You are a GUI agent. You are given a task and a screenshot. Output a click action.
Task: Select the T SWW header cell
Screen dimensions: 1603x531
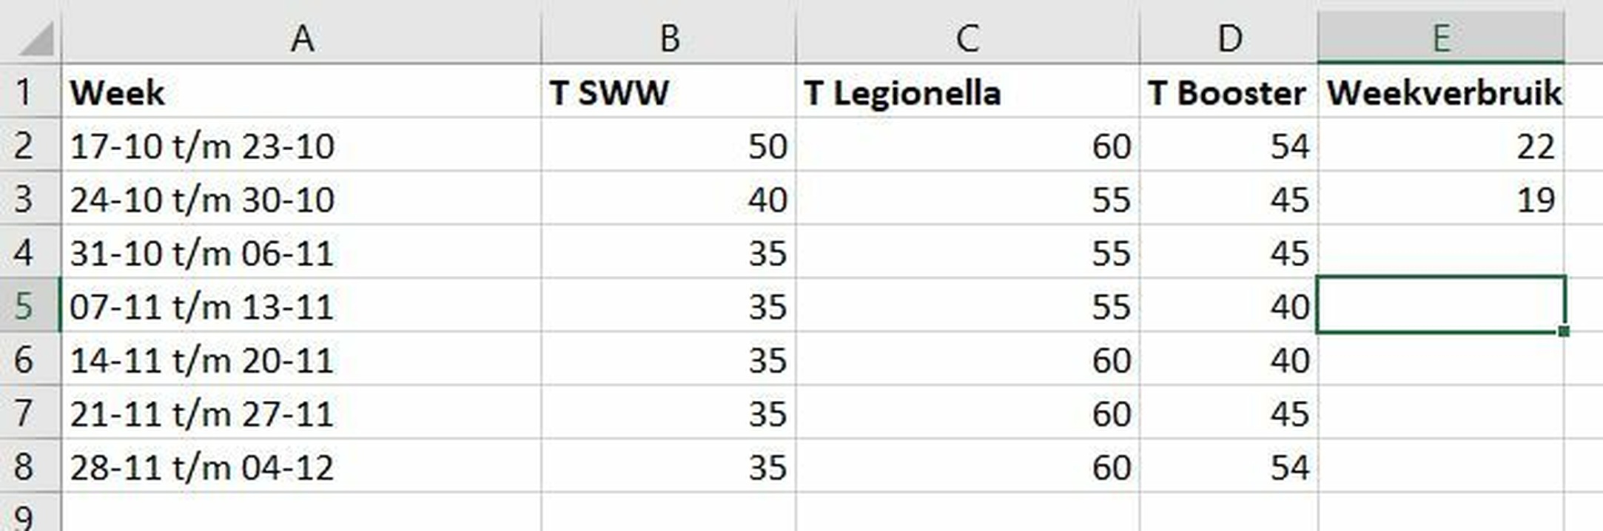pos(668,93)
